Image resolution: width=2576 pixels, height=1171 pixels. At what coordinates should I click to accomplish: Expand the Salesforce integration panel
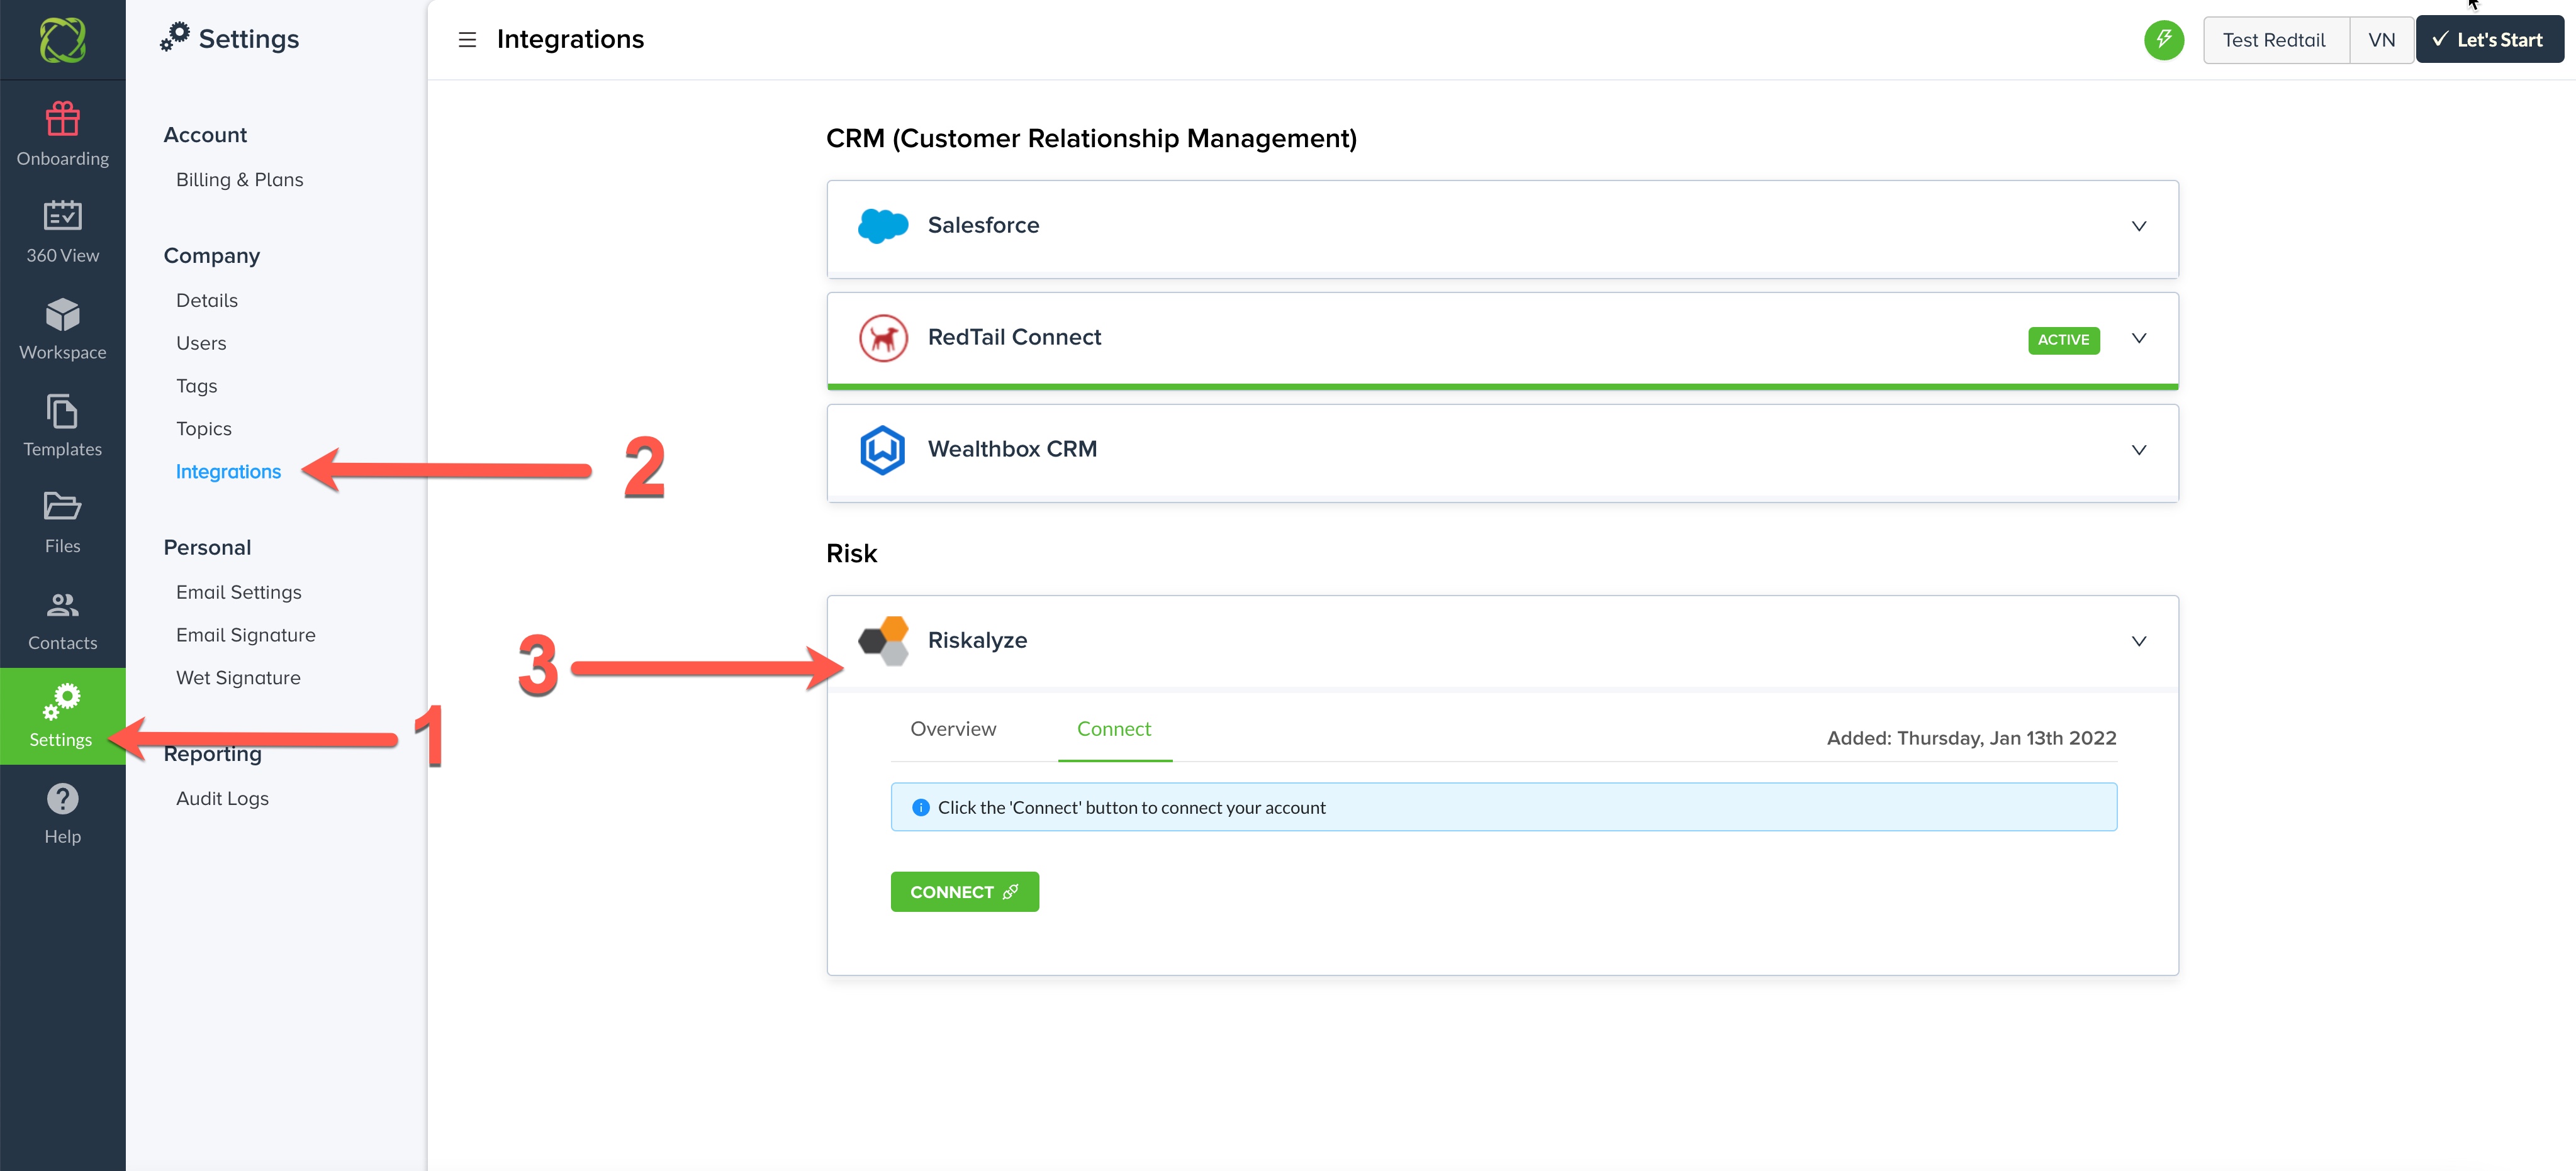point(2138,226)
